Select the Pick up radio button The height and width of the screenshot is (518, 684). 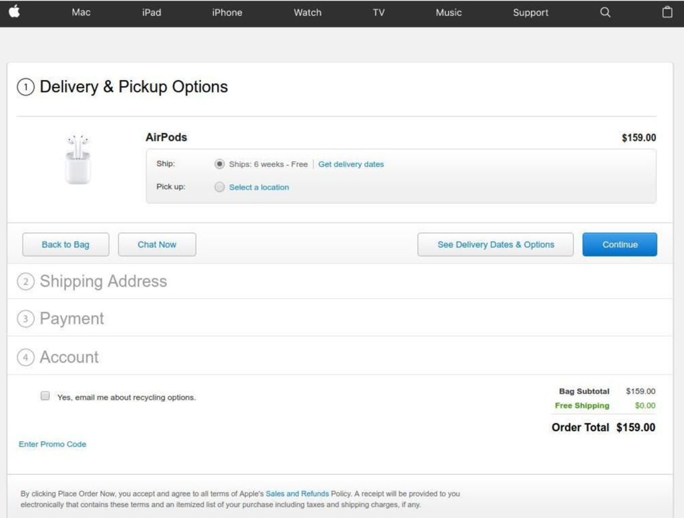(x=219, y=187)
